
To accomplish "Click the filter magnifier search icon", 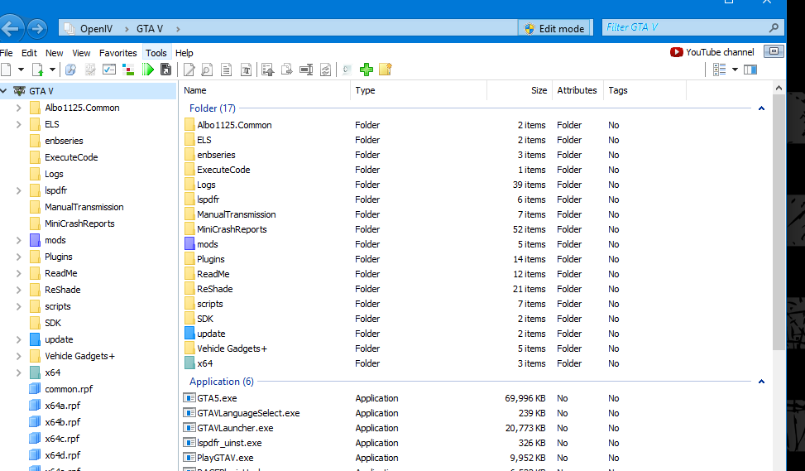I will [774, 28].
